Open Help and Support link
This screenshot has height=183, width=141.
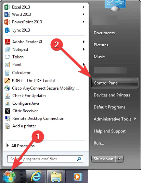(x=110, y=131)
